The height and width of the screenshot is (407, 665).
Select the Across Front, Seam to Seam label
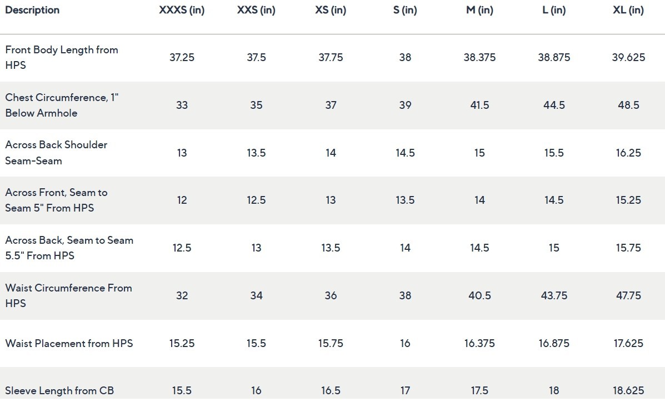click(56, 200)
